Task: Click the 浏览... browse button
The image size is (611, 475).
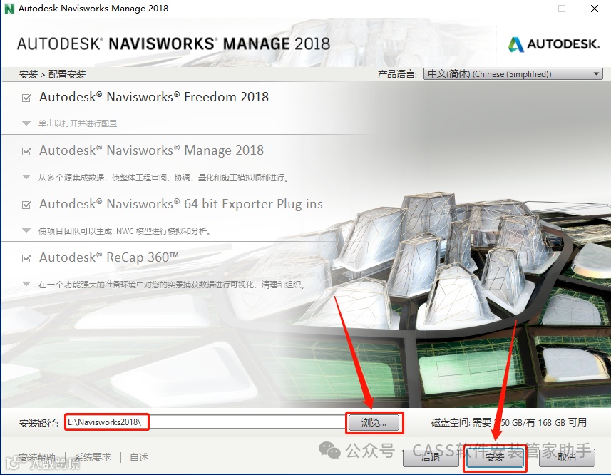Action: [x=374, y=422]
